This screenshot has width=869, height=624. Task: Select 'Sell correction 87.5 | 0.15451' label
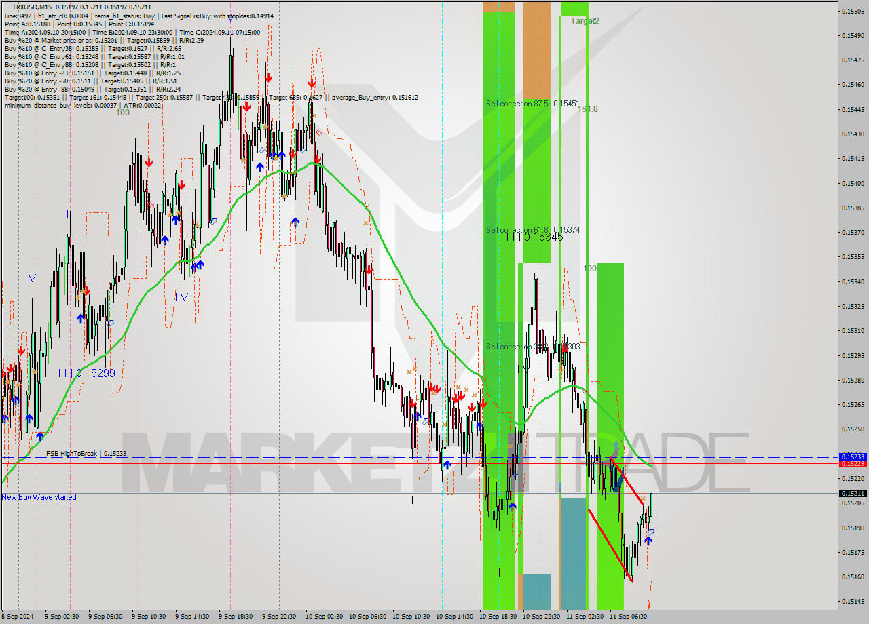coord(532,104)
